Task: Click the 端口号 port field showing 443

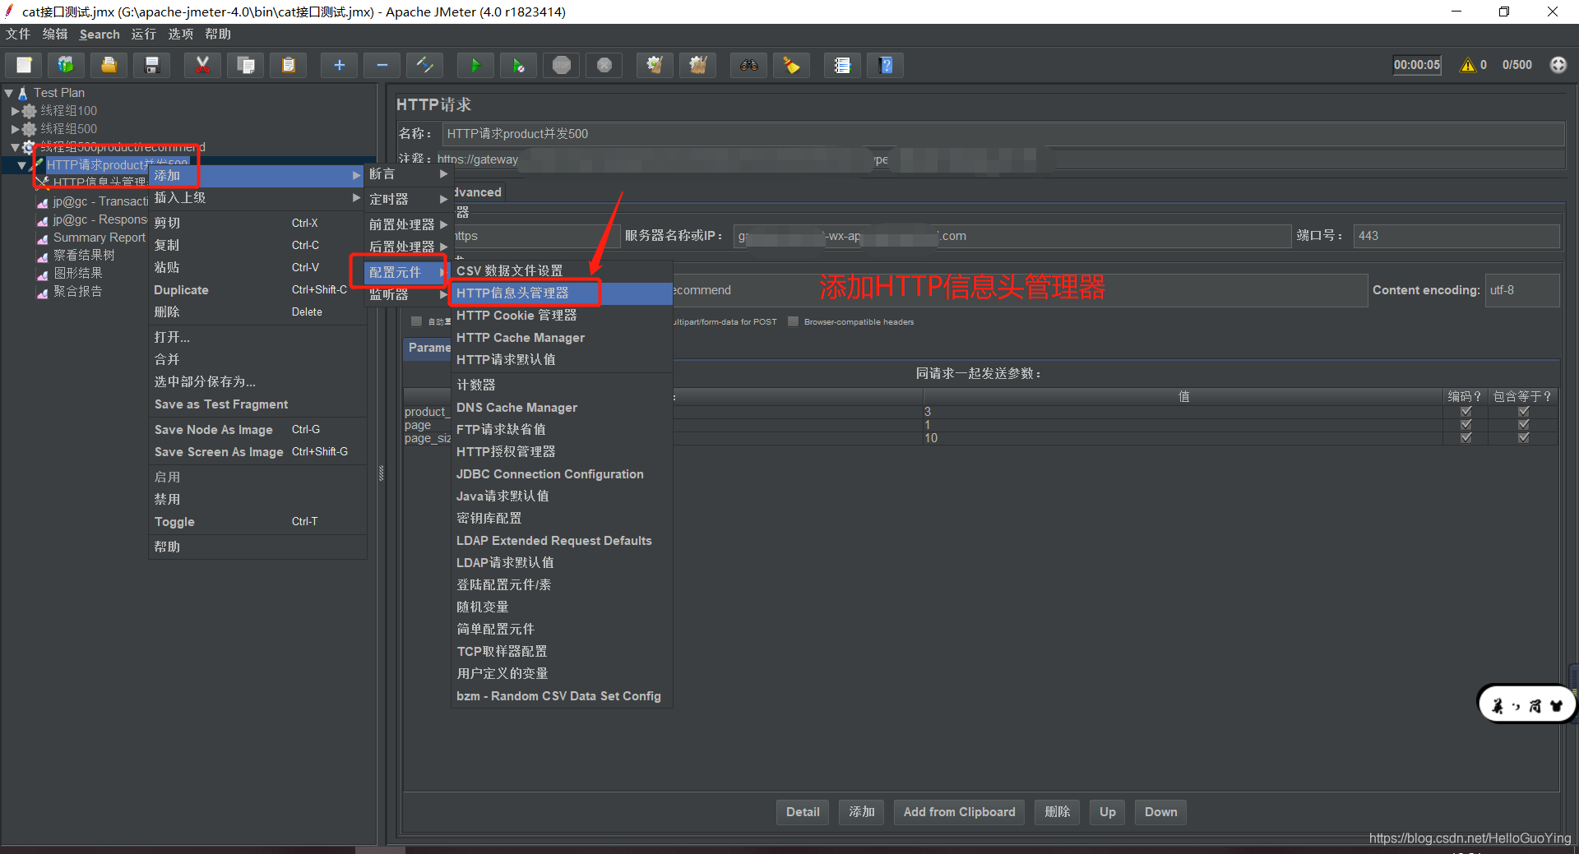Action: coord(1456,236)
